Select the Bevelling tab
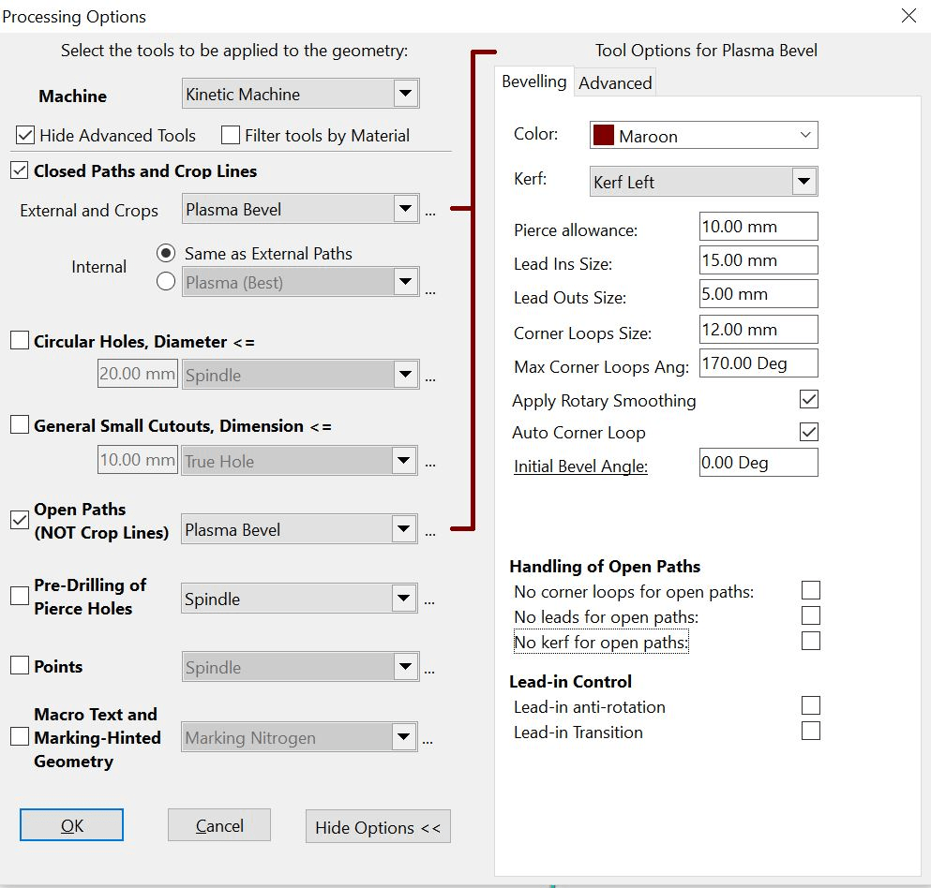Image resolution: width=931 pixels, height=888 pixels. pyautogui.click(x=533, y=81)
